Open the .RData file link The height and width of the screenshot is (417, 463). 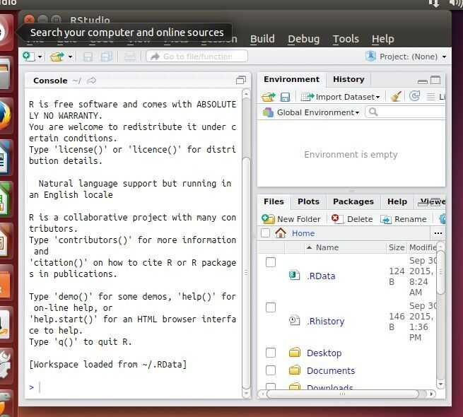(321, 276)
